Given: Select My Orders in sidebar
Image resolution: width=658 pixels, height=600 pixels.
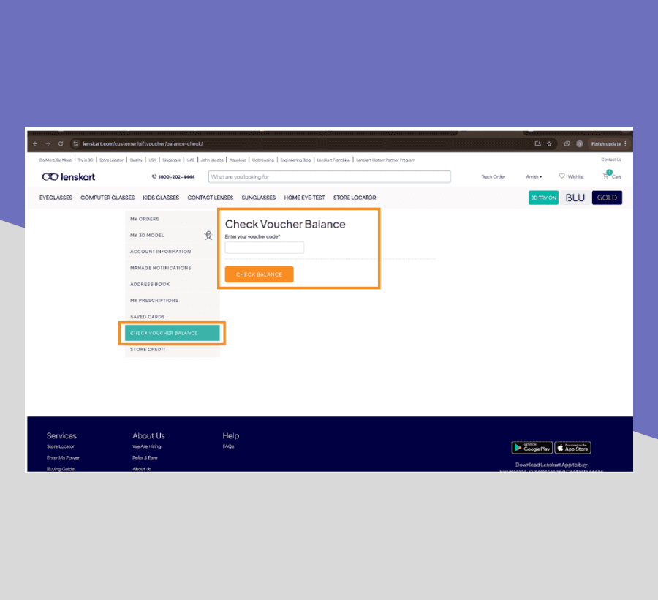Looking at the screenshot, I should [x=144, y=219].
